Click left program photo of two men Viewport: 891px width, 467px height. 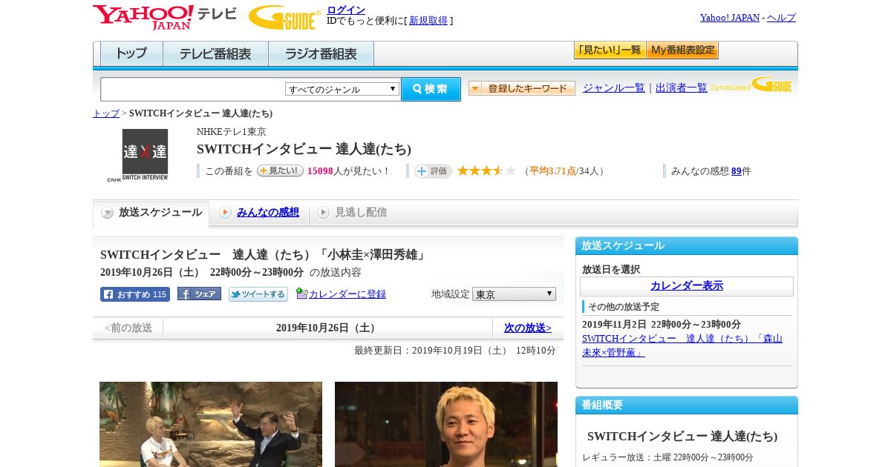point(211,424)
